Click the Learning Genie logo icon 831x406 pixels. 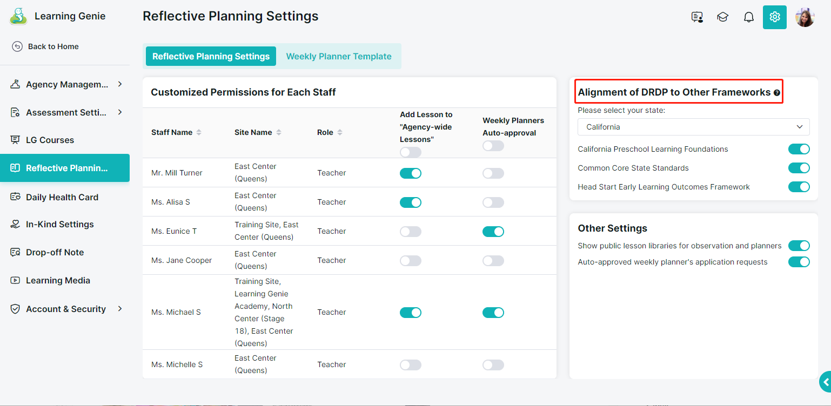click(18, 16)
